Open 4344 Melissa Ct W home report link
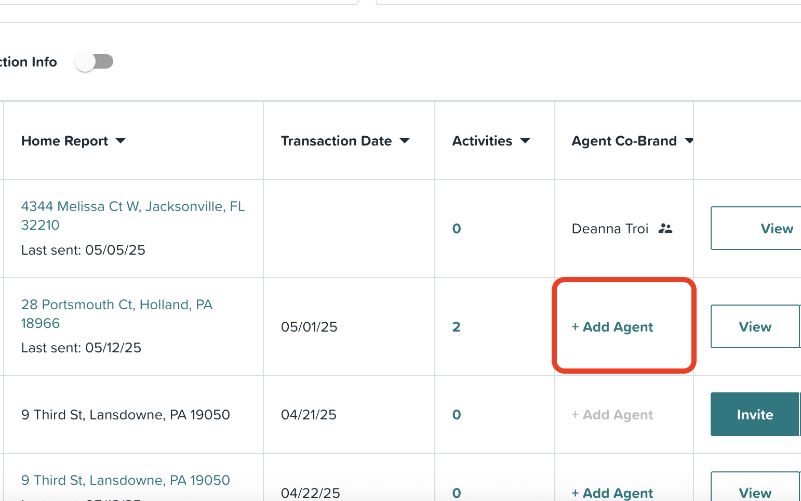This screenshot has height=501, width=801. tap(133, 216)
